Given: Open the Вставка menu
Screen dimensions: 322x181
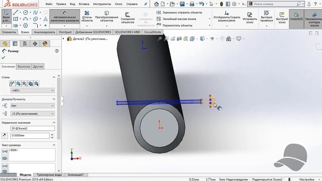Looking at the screenshot, I should pyautogui.click(x=84, y=4).
